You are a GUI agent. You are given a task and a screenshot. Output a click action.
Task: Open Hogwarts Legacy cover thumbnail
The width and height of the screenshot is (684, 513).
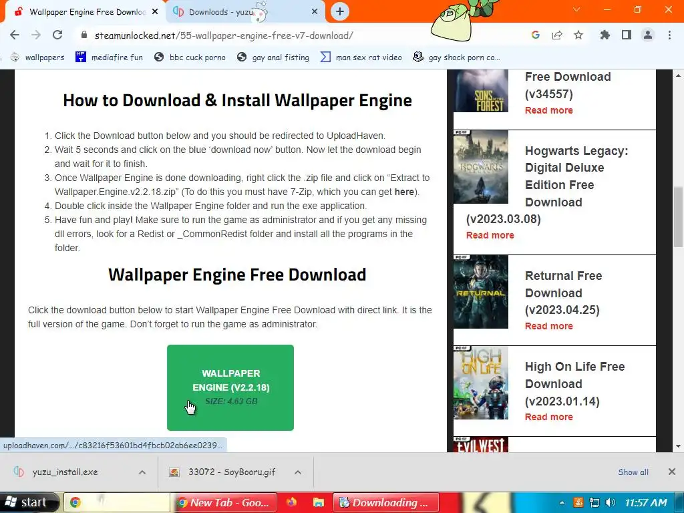(x=481, y=167)
